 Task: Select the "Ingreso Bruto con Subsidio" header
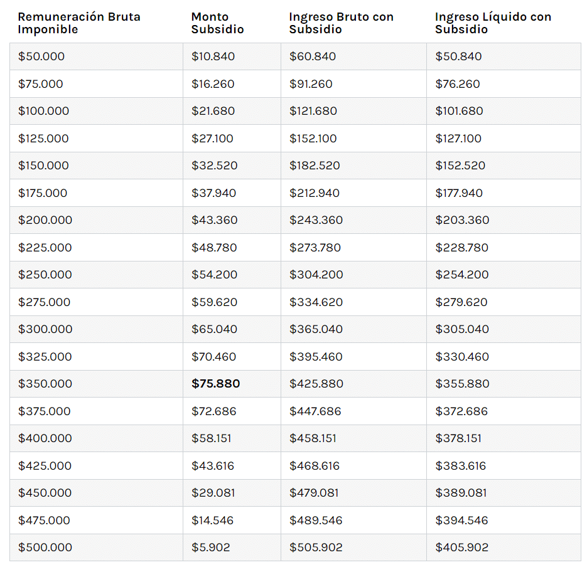pyautogui.click(x=342, y=23)
